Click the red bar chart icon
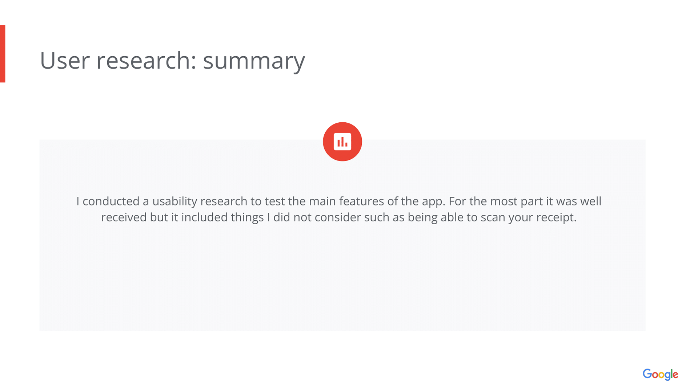Image resolution: width=698 pixels, height=392 pixels. (342, 142)
